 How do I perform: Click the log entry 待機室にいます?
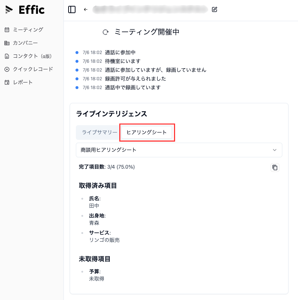point(123,61)
